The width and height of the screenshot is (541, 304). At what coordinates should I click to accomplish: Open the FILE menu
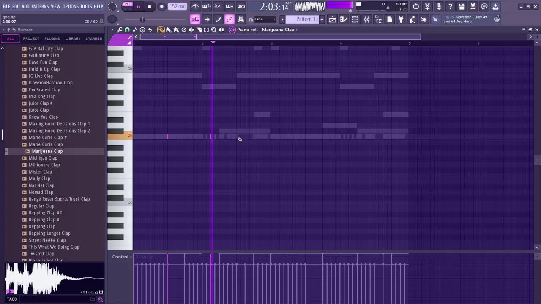(x=6, y=6)
